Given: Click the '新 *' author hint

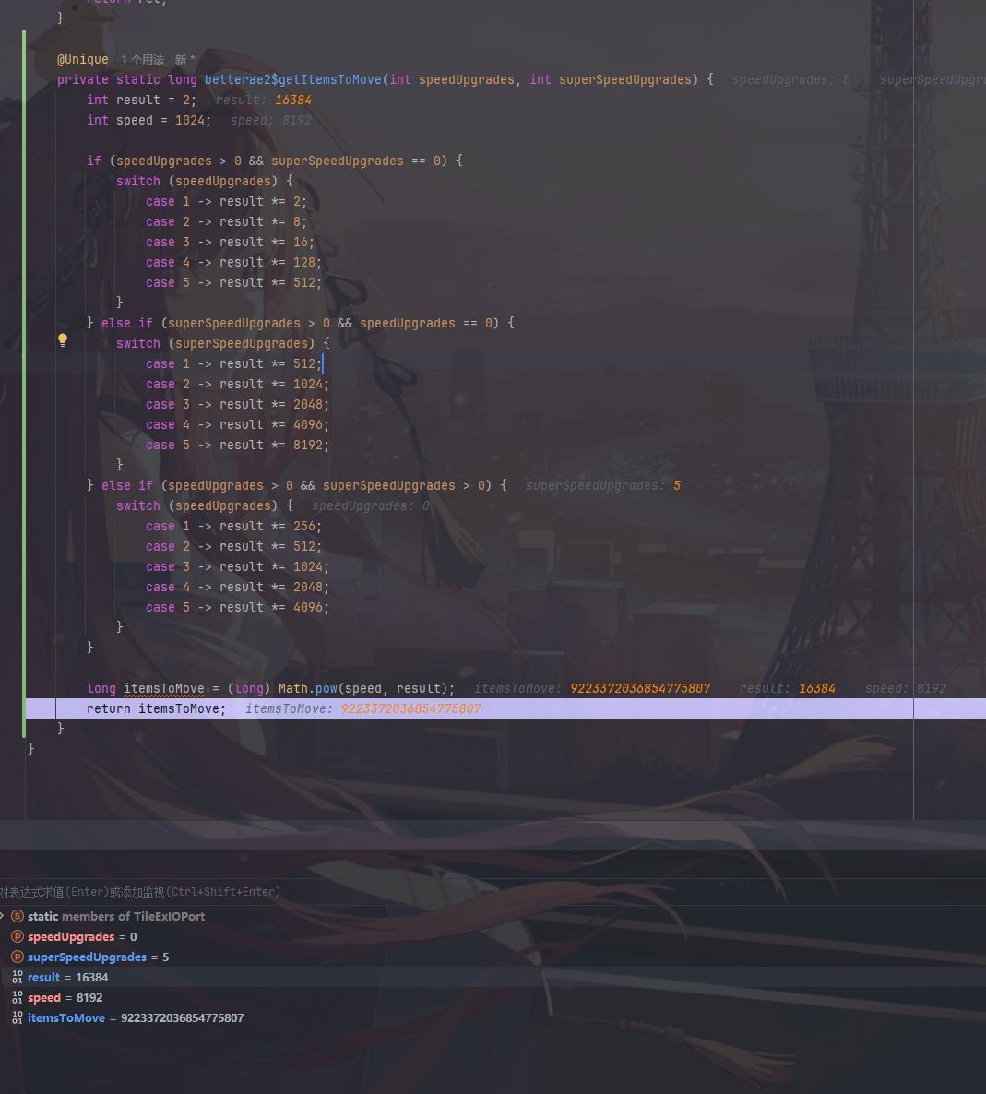Looking at the screenshot, I should click(184, 59).
